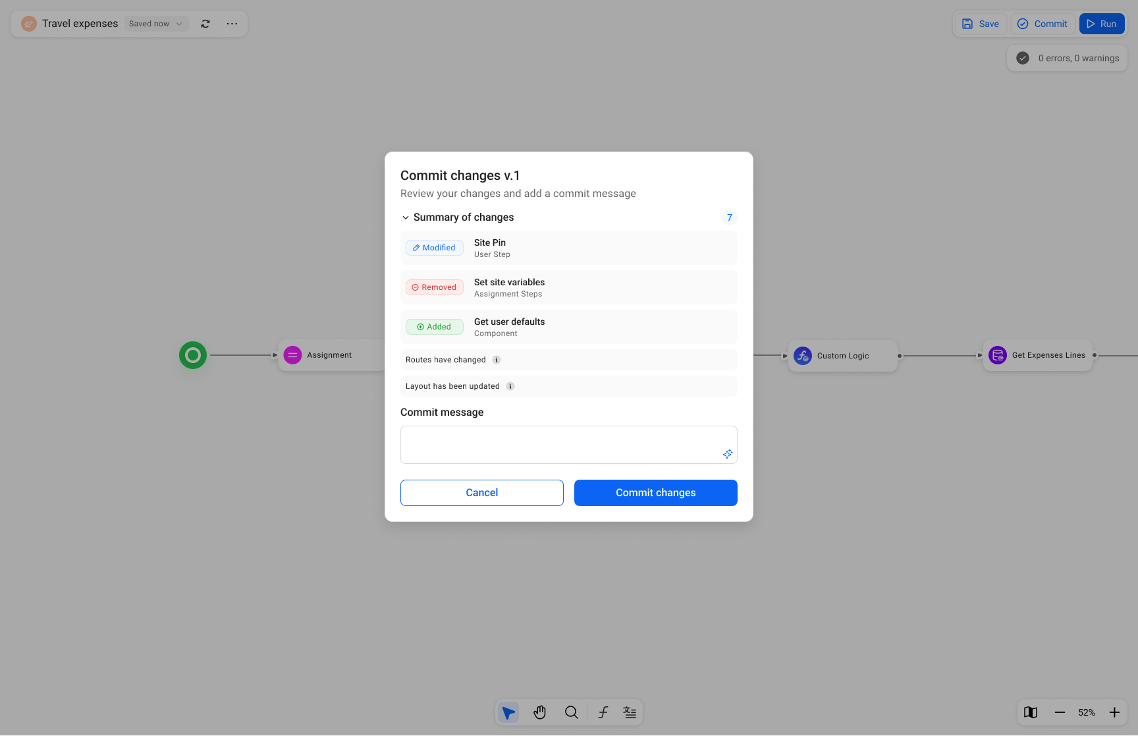Click the 0 errors, 0 warnings status indicator

click(1067, 58)
